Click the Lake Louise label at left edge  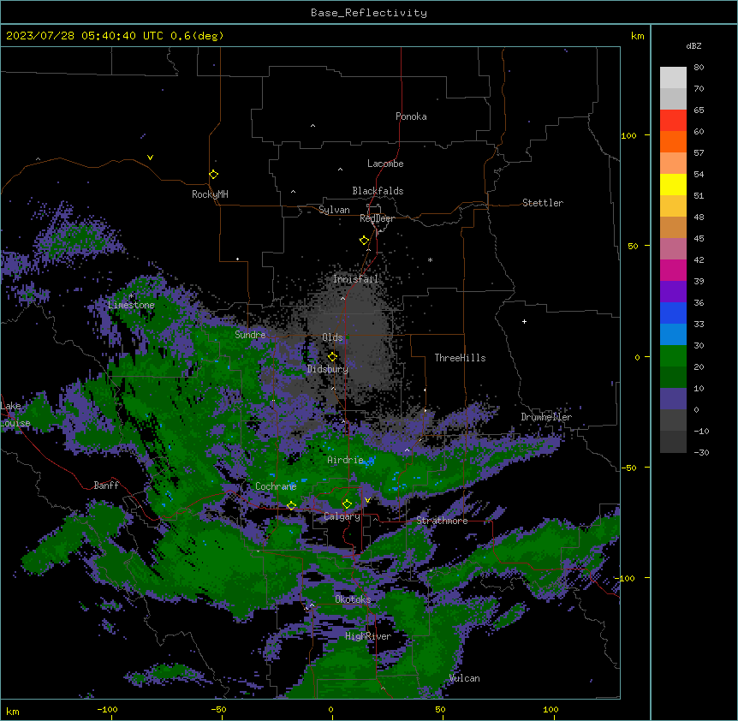click(15, 414)
